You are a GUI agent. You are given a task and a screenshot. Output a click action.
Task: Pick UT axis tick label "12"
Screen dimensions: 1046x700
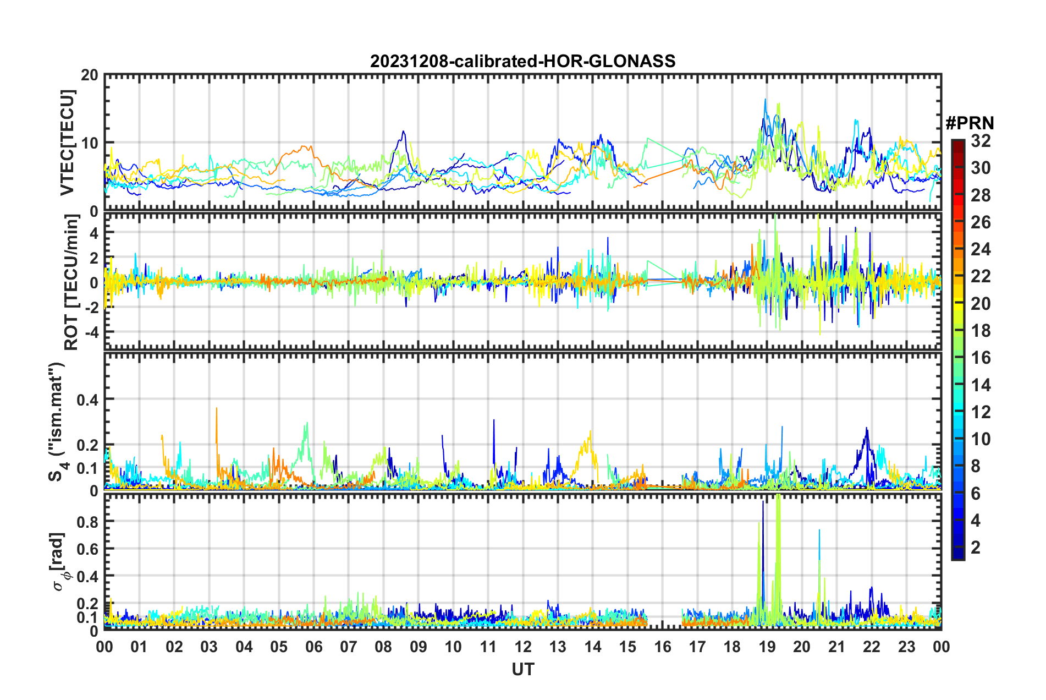pos(523,647)
